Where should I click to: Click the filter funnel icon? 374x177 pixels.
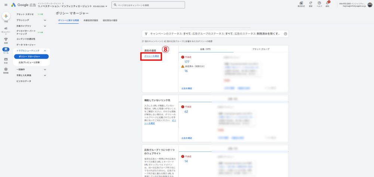coord(146,34)
